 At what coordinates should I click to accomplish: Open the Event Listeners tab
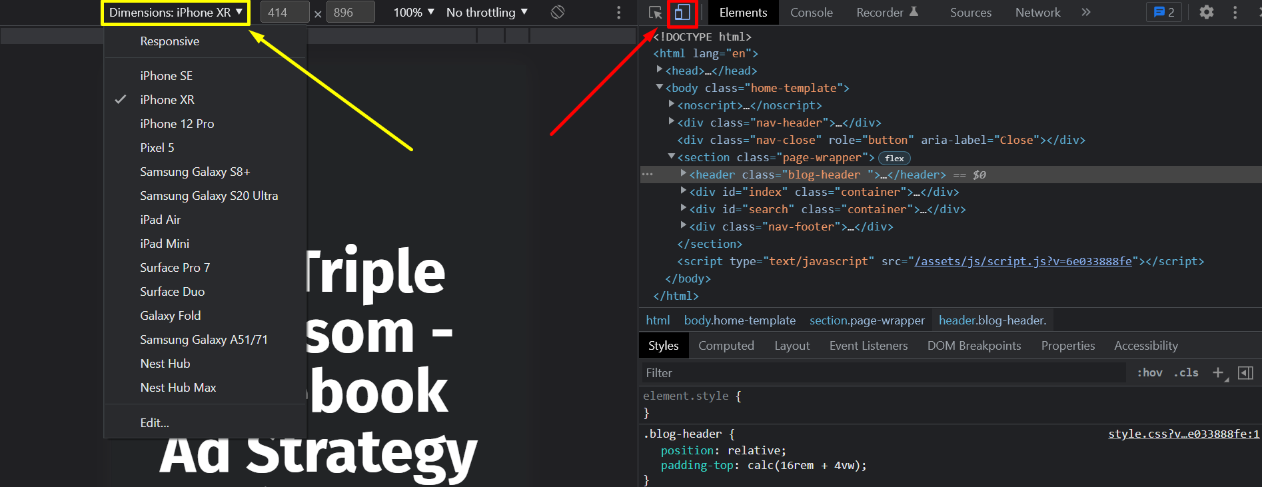[x=868, y=346]
